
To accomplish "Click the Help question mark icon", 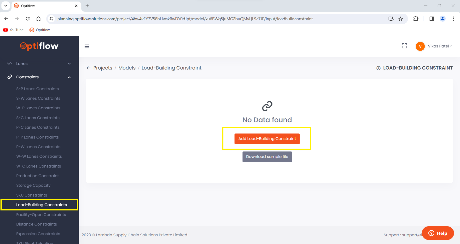I will coord(431,233).
